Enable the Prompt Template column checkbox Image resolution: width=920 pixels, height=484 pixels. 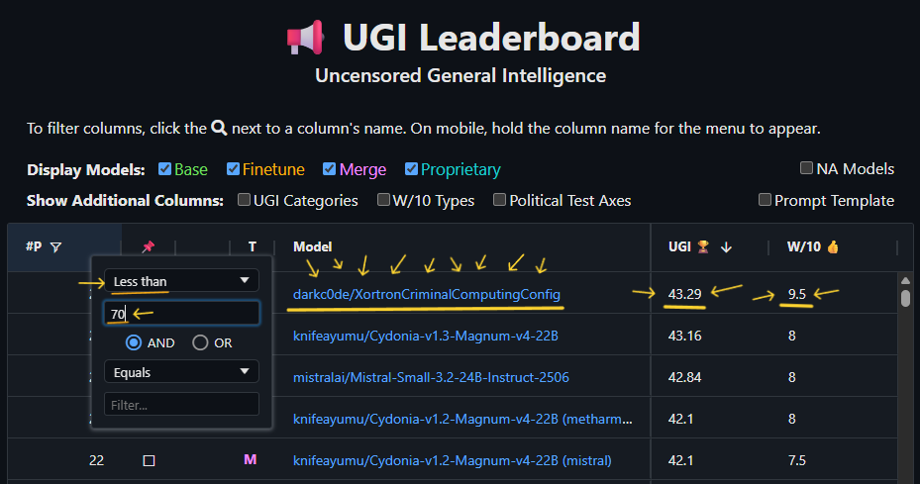pyautogui.click(x=766, y=200)
